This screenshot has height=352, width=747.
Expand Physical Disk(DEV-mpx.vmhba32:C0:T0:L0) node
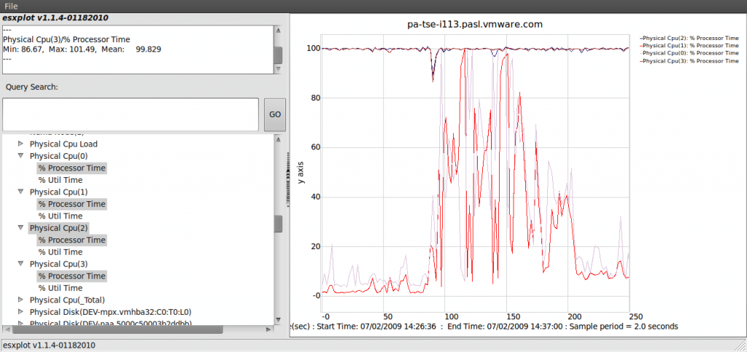coord(20,312)
